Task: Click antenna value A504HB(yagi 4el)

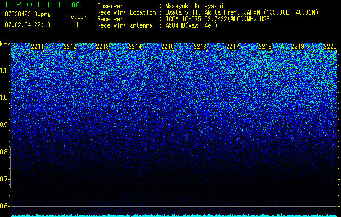Action: 191,25
